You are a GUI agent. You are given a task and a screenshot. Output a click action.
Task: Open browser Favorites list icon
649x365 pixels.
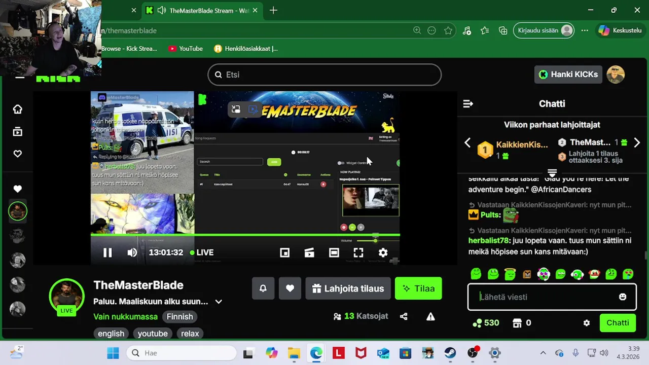click(x=485, y=30)
